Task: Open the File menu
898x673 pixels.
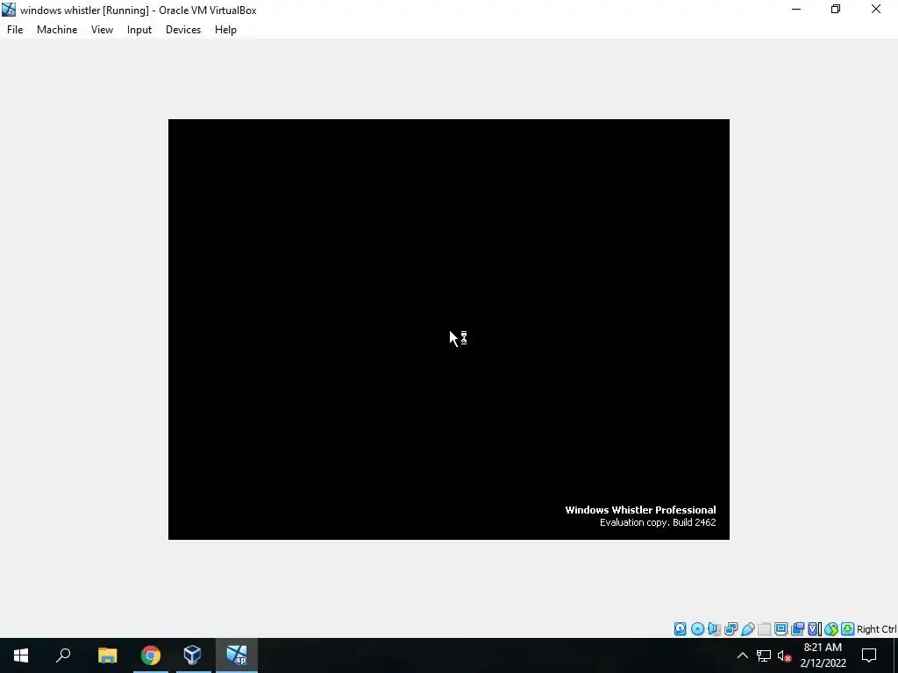Action: [x=15, y=30]
